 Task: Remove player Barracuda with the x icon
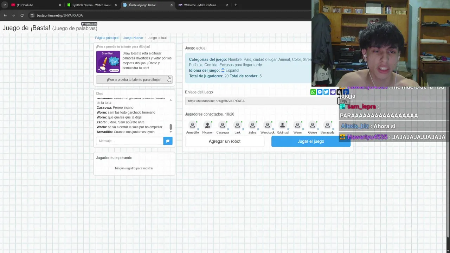pyautogui.click(x=333, y=129)
